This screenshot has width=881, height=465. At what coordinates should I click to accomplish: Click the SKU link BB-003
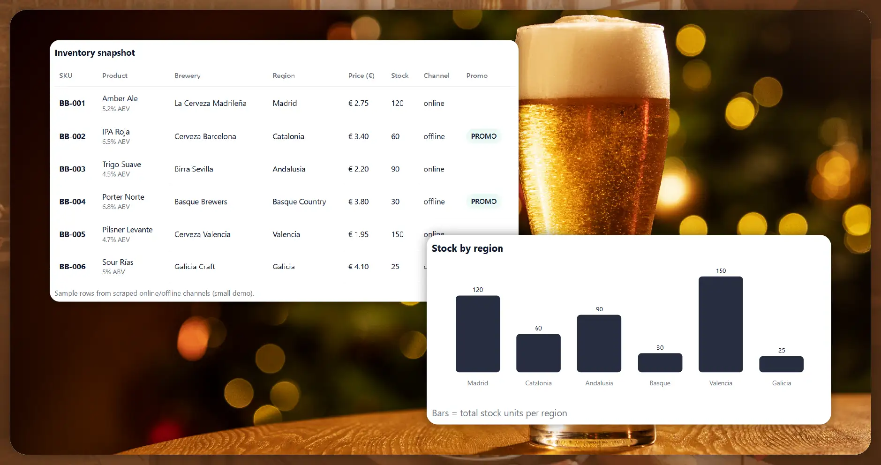click(x=72, y=169)
